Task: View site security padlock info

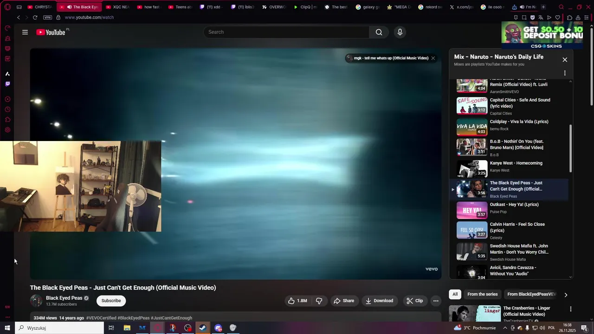Action: 58,17
